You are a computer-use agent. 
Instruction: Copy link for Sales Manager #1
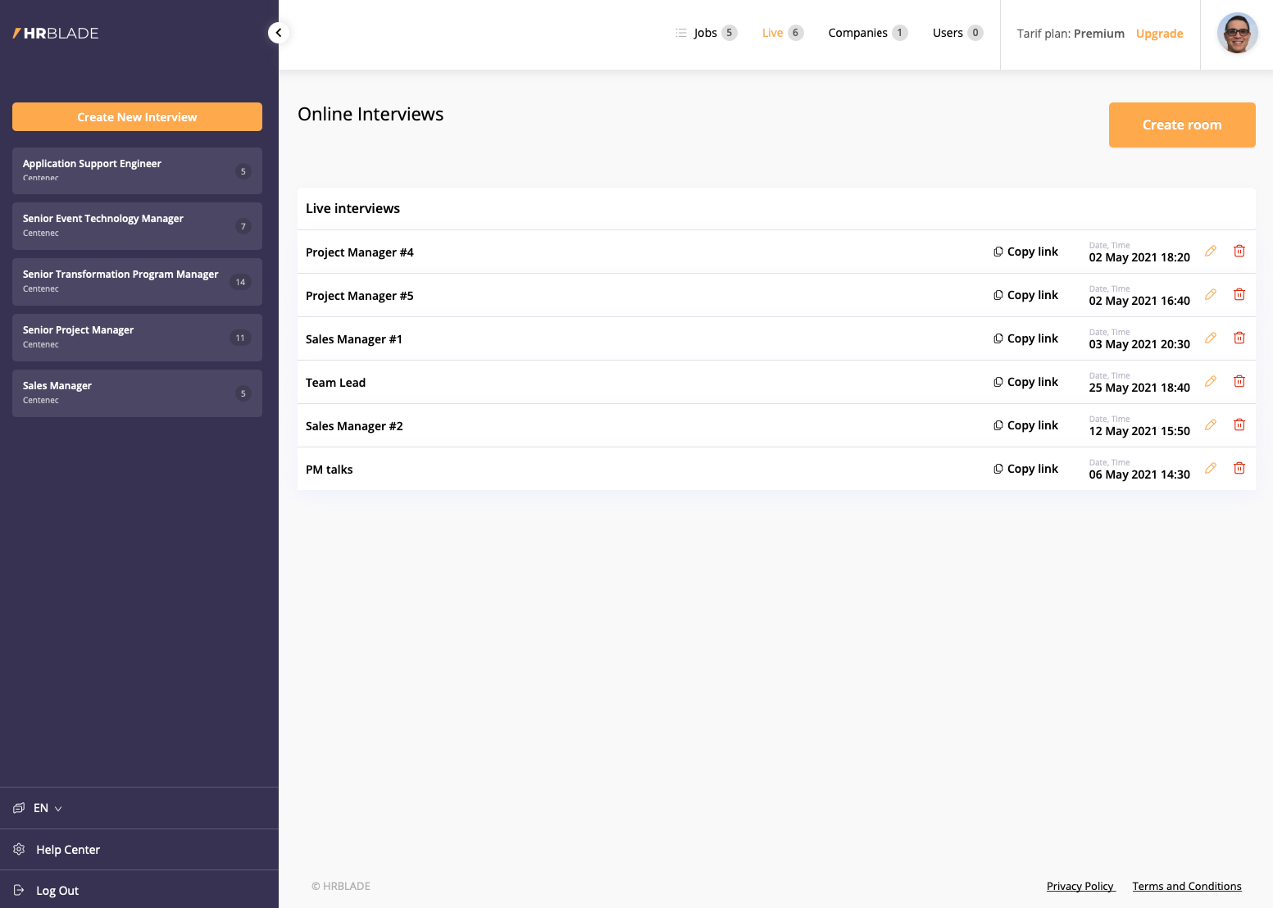point(1025,338)
